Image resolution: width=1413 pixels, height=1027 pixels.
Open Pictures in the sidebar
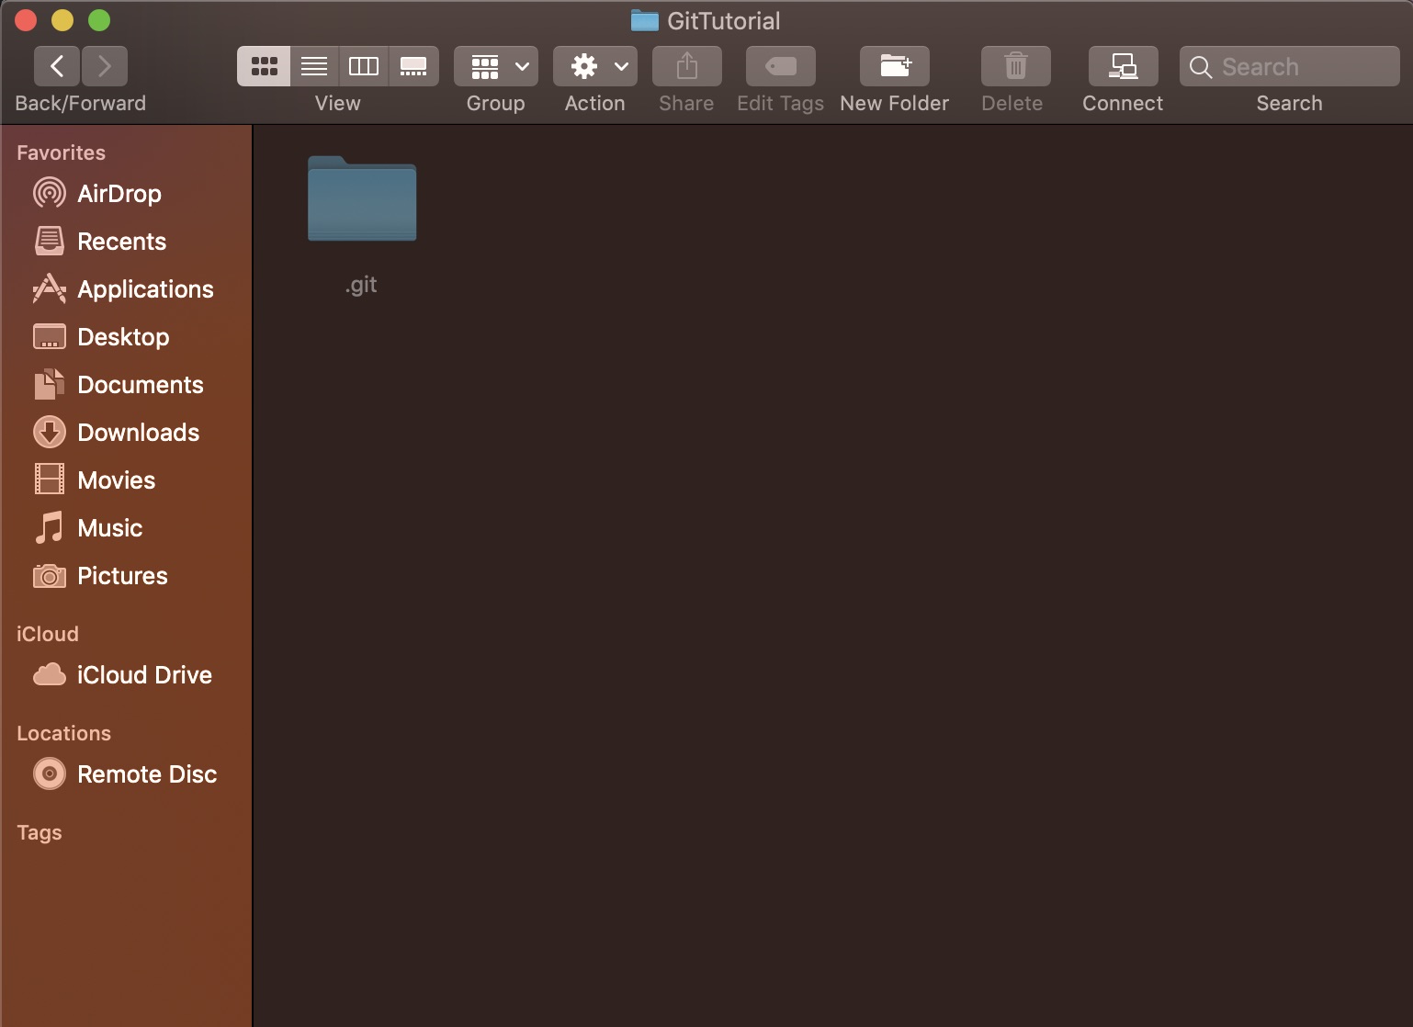[127, 576]
